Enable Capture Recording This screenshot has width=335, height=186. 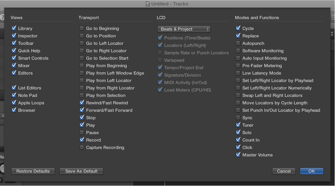[x=82, y=147]
